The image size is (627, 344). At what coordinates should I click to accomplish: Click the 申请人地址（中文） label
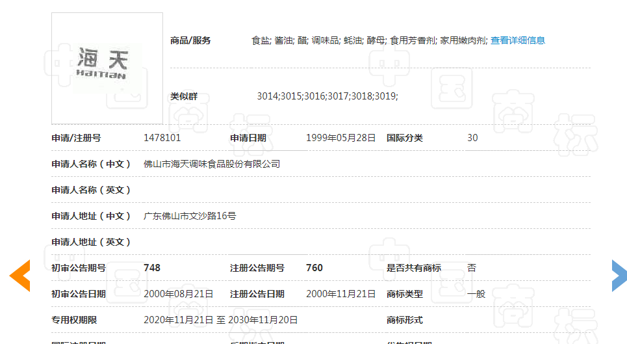tap(91, 216)
